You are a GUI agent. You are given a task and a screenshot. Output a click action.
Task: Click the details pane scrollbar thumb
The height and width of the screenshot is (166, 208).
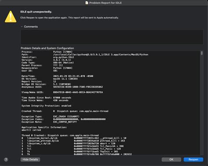(x=202, y=53)
